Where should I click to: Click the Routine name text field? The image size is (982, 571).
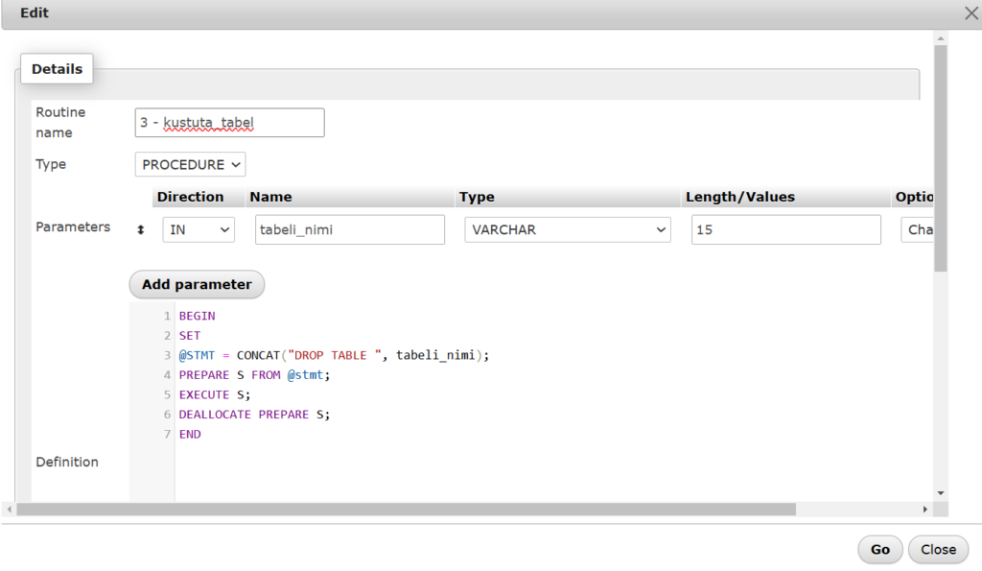coord(229,123)
